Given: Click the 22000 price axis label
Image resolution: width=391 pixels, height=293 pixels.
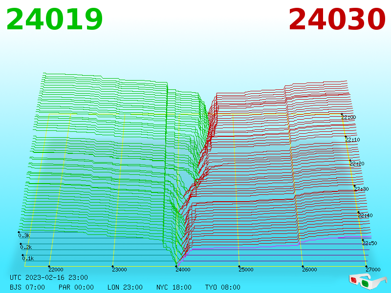Looking at the screenshot, I should [56, 270].
